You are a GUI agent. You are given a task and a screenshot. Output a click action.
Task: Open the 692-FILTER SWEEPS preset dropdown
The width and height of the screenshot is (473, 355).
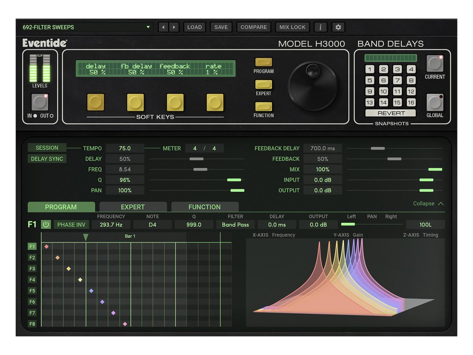tap(87, 27)
